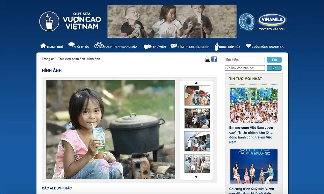The image size is (324, 194).
Task: Focus the Tìm kiếm search field
Action: pyautogui.click(x=245, y=60)
